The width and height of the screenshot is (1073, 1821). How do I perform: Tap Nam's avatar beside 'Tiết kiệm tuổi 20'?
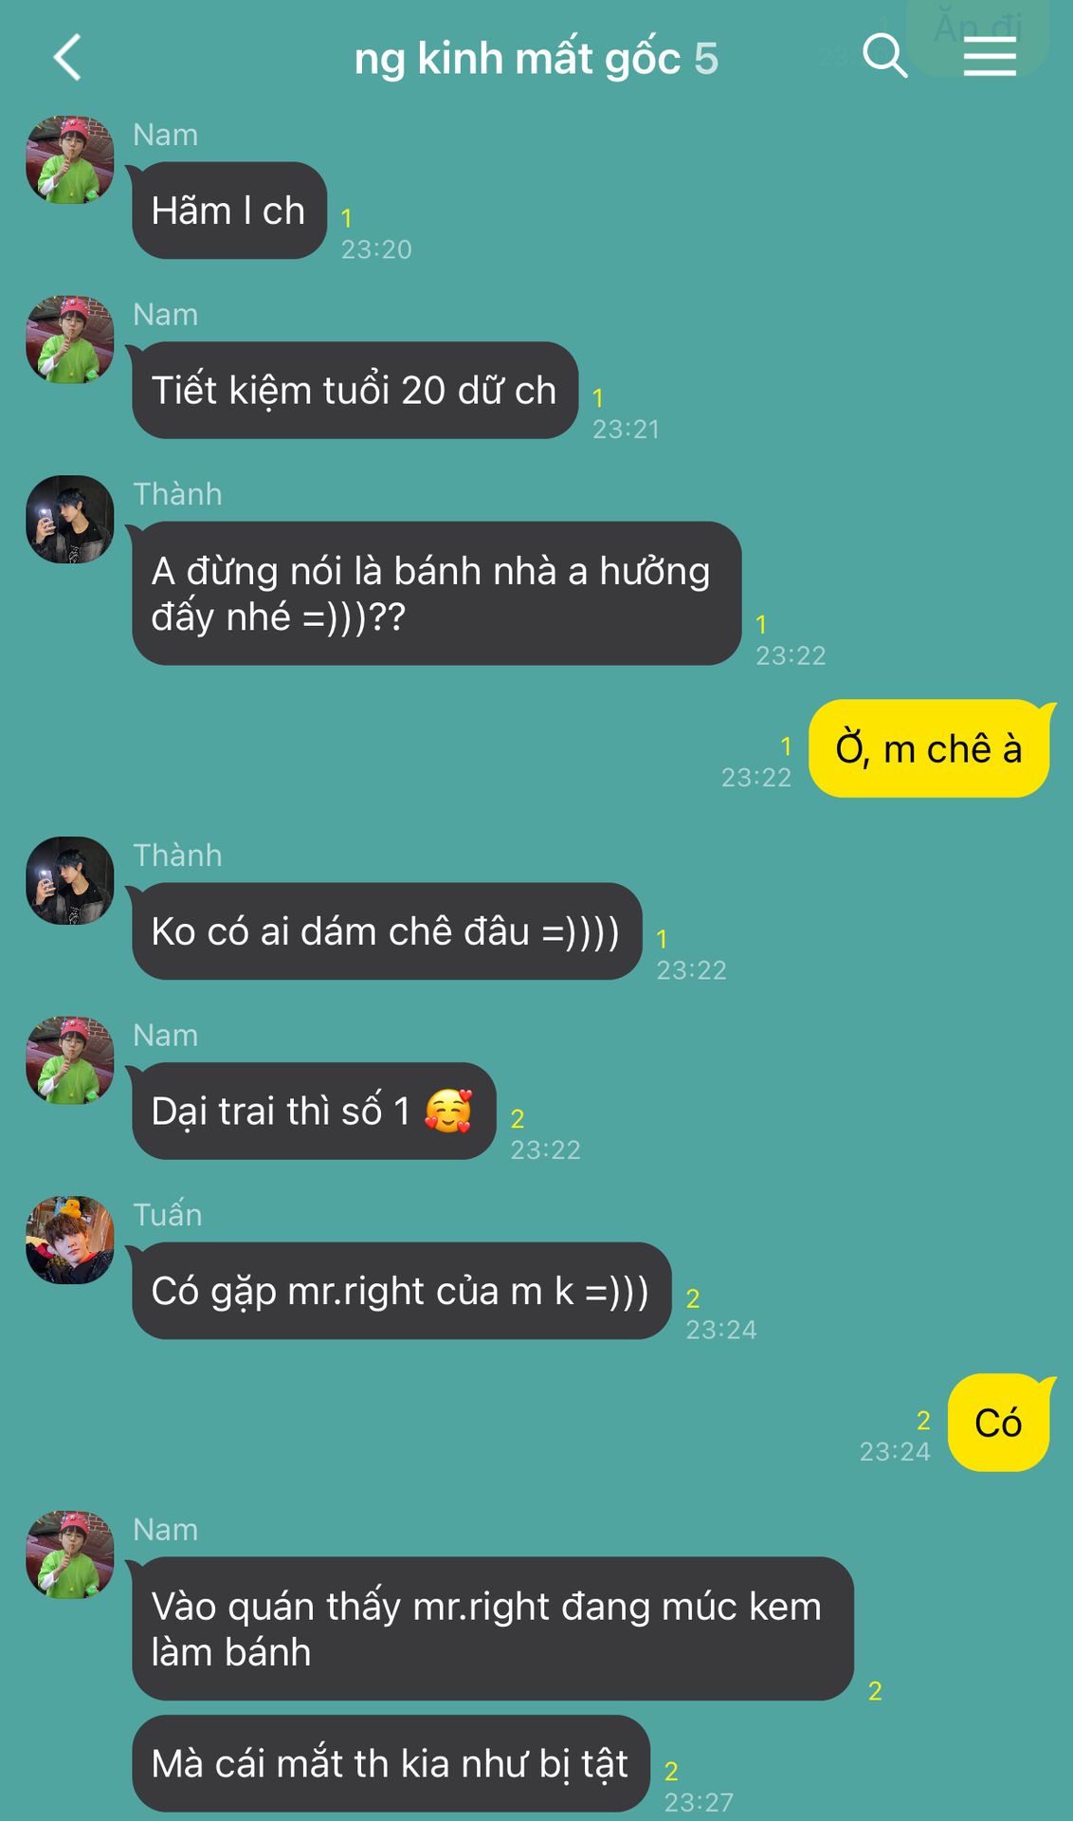tap(70, 340)
